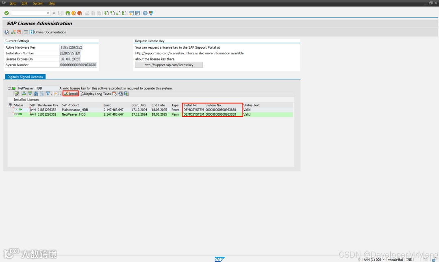
Task: Click the list layout icon before Online Documentation
Action: [x=26, y=32]
